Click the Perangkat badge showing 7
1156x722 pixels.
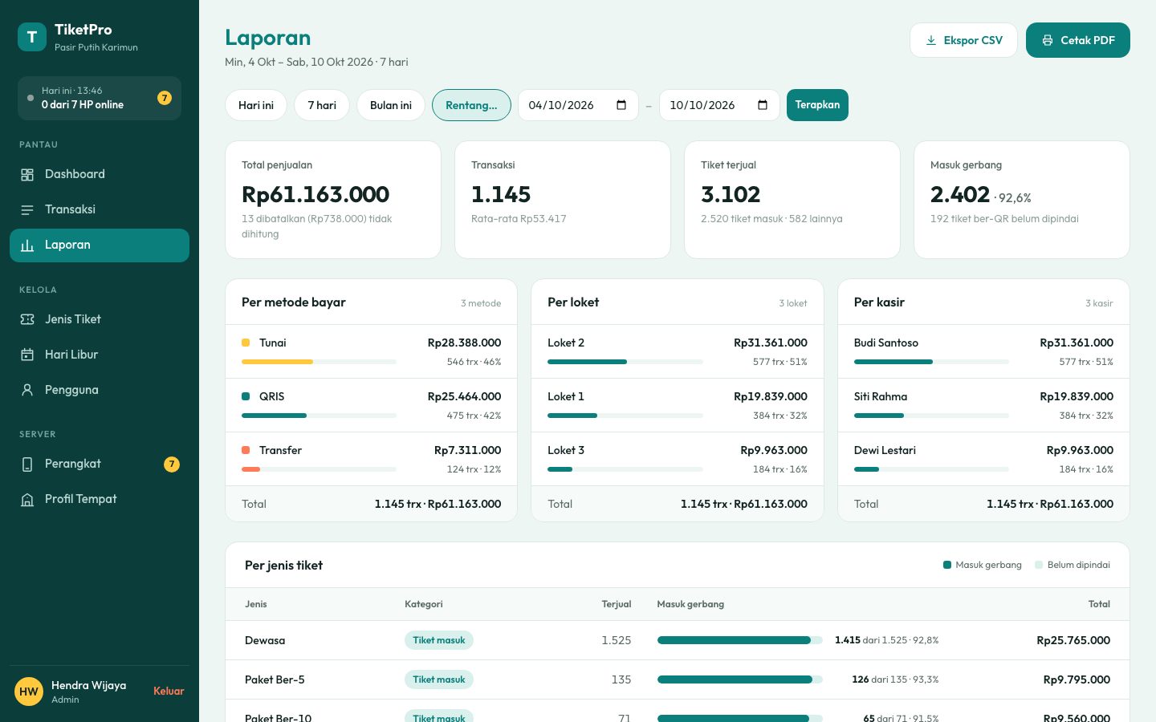click(172, 464)
